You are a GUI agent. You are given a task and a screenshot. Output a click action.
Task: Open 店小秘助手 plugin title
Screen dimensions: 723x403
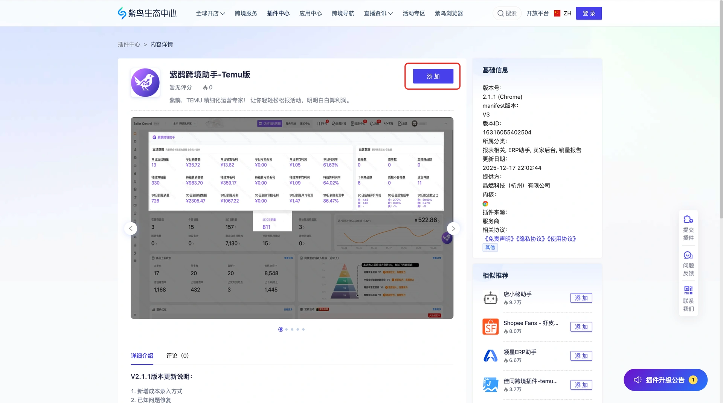tap(517, 294)
